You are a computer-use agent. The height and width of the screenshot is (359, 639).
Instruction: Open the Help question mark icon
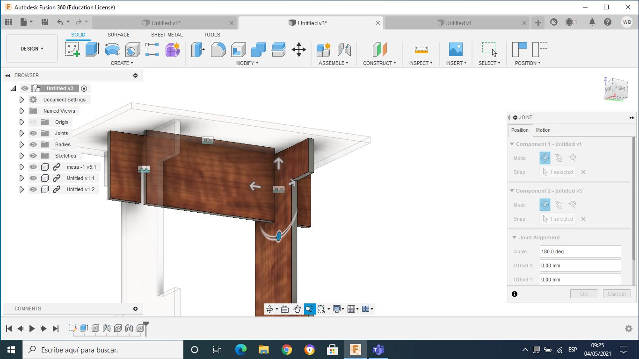pyautogui.click(x=607, y=22)
